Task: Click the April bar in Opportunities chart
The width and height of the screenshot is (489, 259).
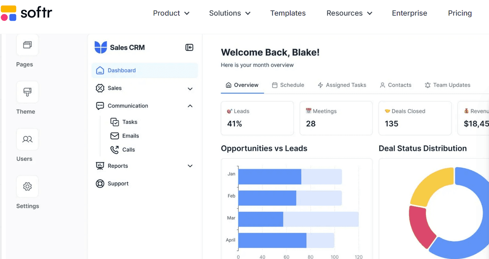Action: [x=286, y=240]
